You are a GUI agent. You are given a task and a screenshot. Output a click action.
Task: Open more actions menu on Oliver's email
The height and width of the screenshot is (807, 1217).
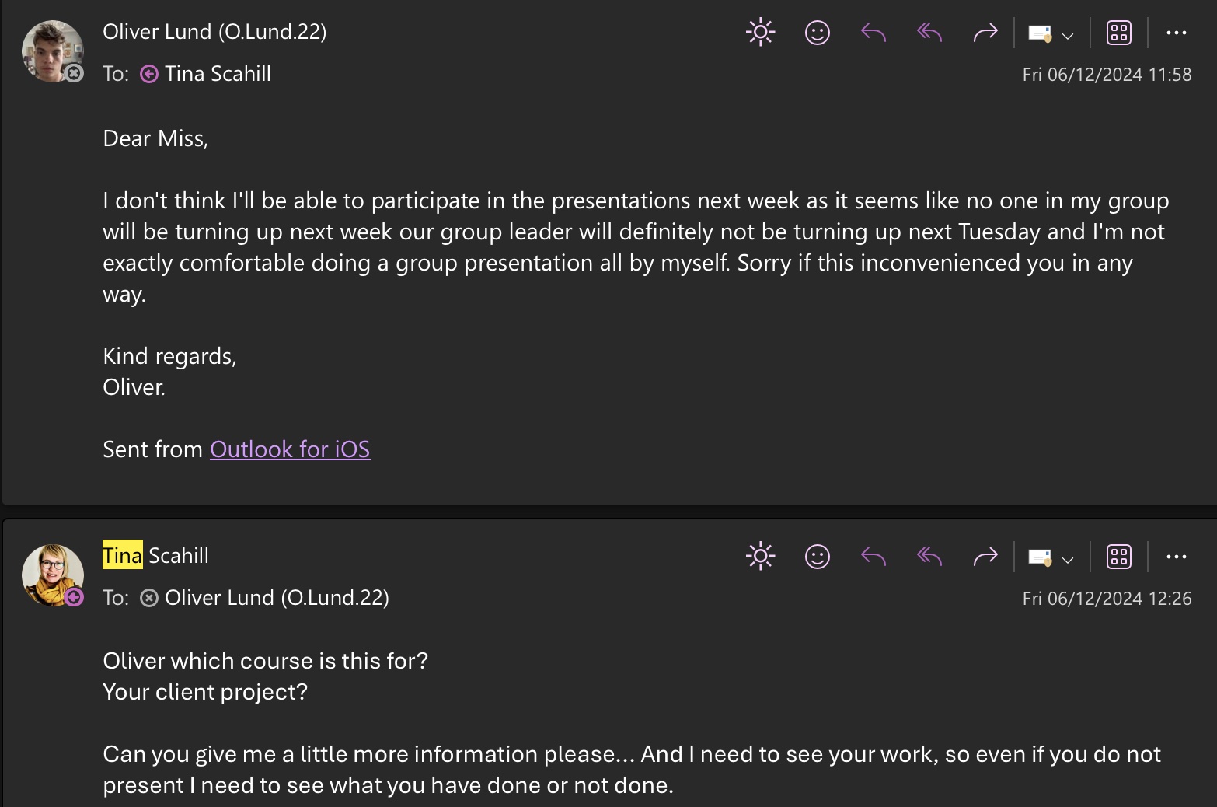pyautogui.click(x=1176, y=33)
